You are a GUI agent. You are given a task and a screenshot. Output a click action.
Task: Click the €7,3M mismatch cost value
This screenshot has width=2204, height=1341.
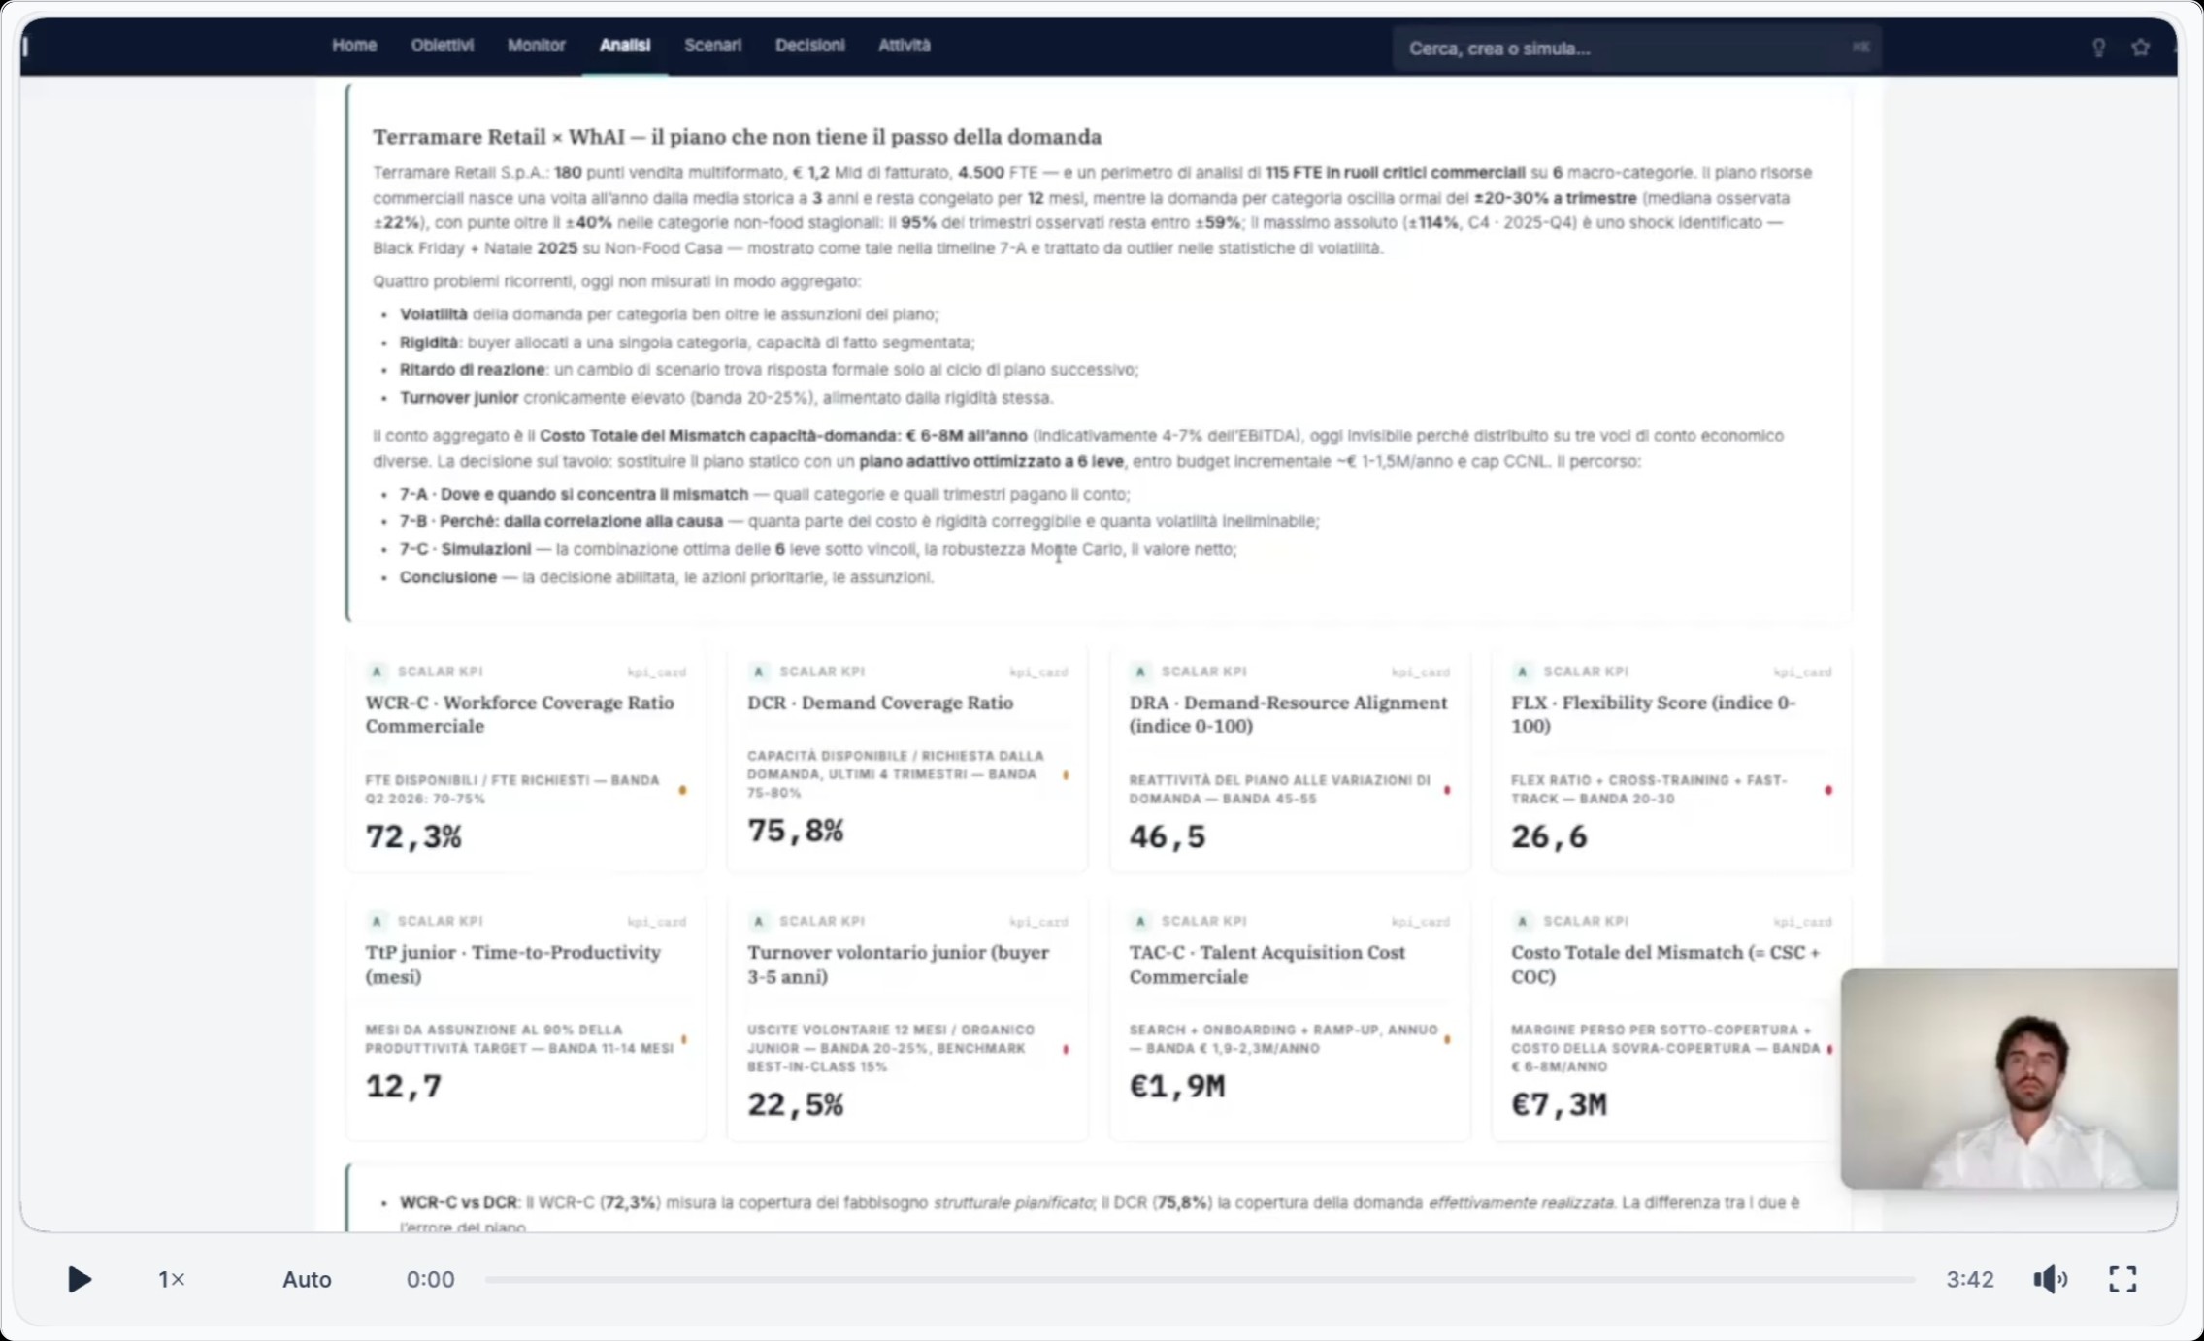pyautogui.click(x=1559, y=1104)
